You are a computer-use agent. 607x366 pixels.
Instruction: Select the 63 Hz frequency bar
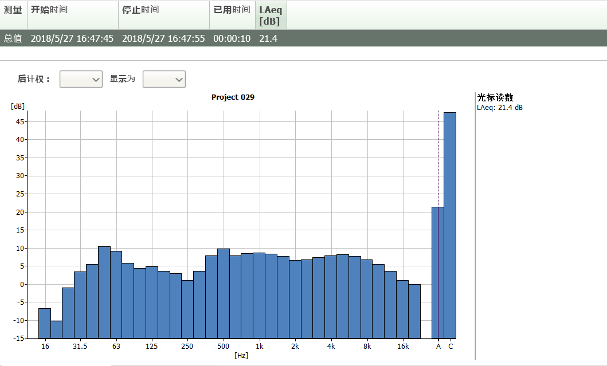coord(116,294)
